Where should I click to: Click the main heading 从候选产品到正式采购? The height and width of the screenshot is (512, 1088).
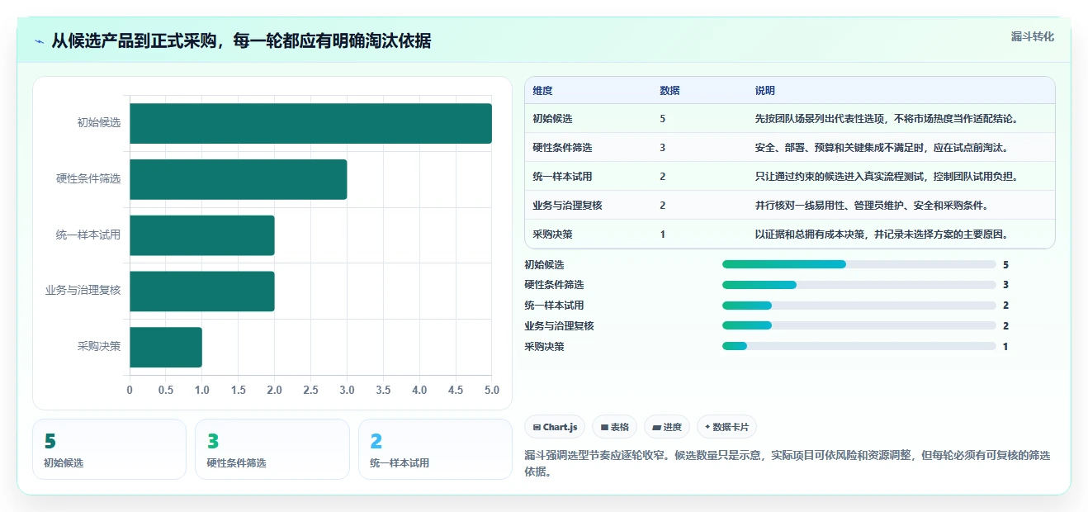coord(241,40)
